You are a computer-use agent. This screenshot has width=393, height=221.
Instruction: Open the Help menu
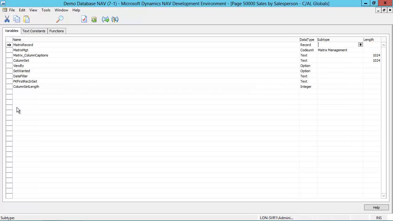click(76, 10)
